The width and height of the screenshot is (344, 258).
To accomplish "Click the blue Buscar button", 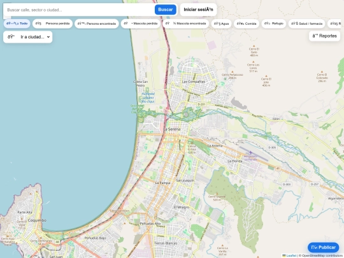I will tap(166, 10).
